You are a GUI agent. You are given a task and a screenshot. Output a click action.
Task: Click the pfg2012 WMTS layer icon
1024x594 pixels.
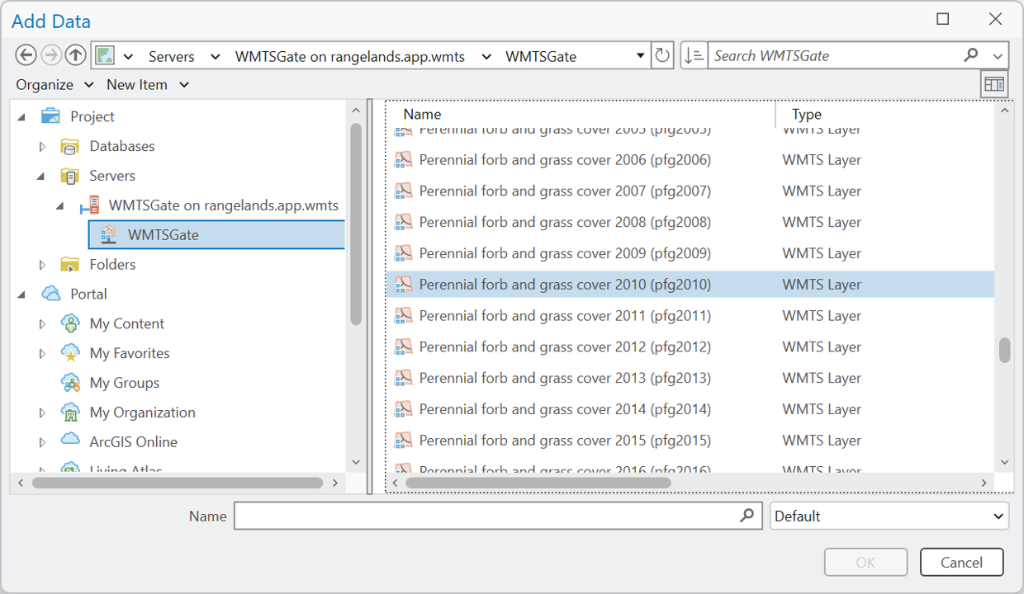click(403, 346)
